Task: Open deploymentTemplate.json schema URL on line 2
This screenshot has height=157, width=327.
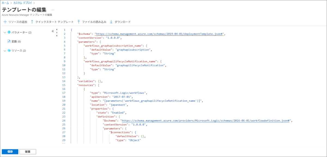Action: (160, 34)
